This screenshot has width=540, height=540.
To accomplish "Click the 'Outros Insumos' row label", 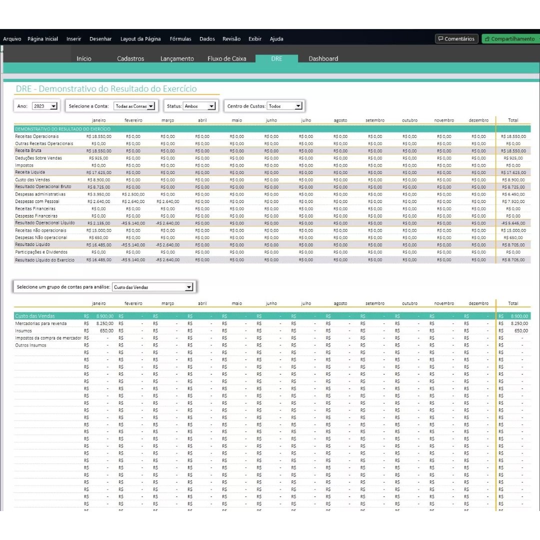I will point(30,345).
